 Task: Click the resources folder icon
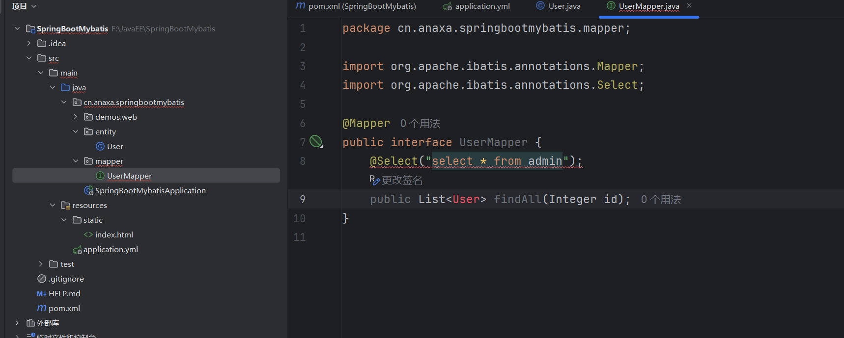coord(65,205)
